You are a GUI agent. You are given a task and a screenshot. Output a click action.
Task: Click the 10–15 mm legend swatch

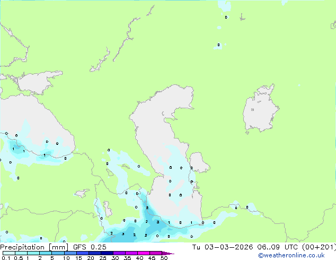pyautogui.click(x=70, y=253)
